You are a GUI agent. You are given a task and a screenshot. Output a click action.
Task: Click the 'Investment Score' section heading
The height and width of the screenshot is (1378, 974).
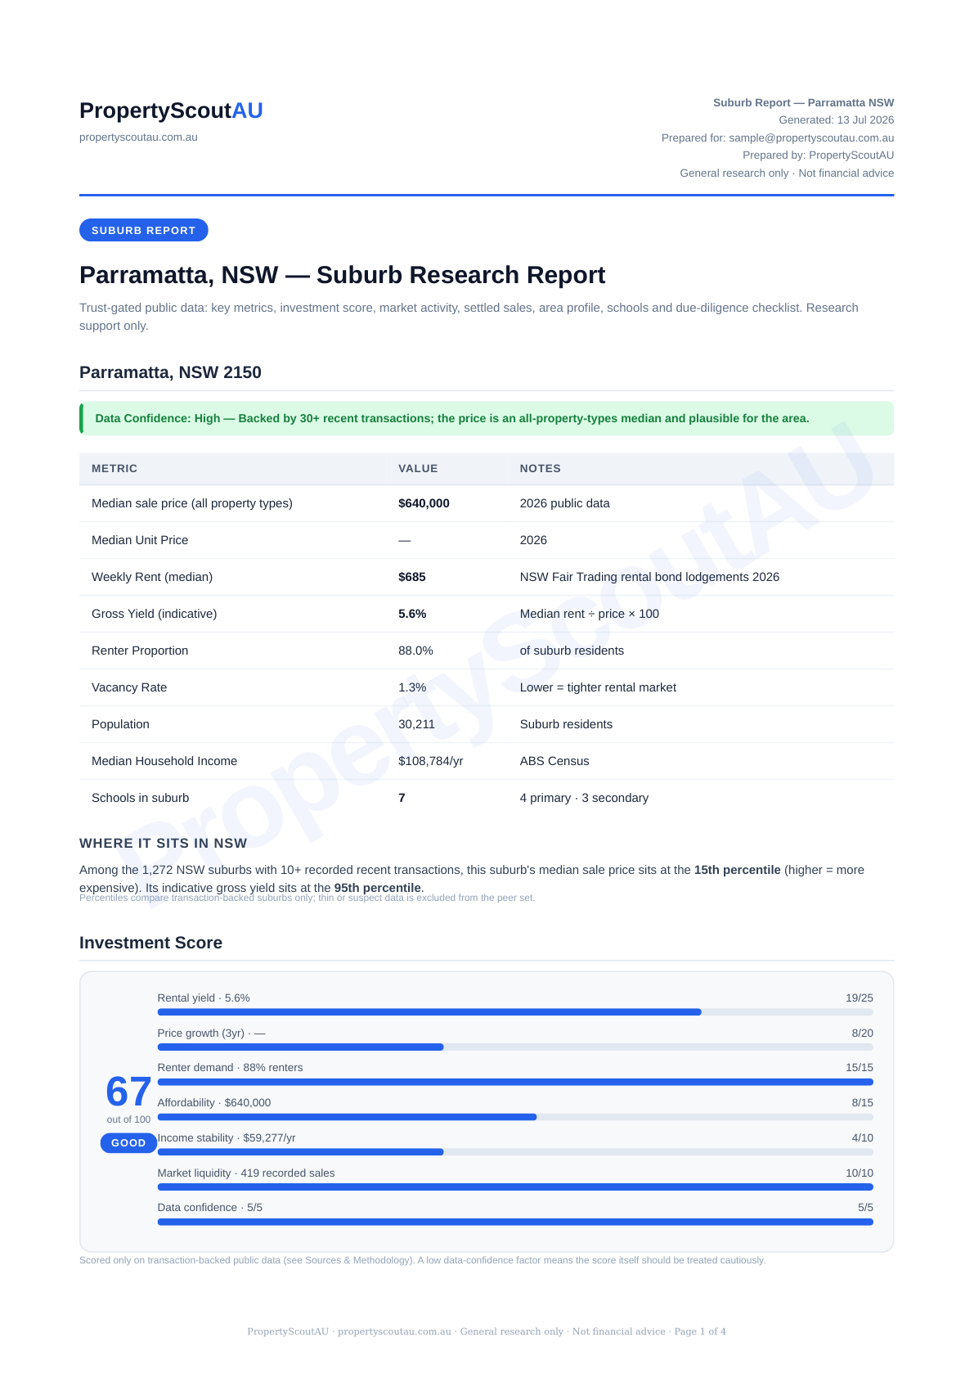(150, 943)
